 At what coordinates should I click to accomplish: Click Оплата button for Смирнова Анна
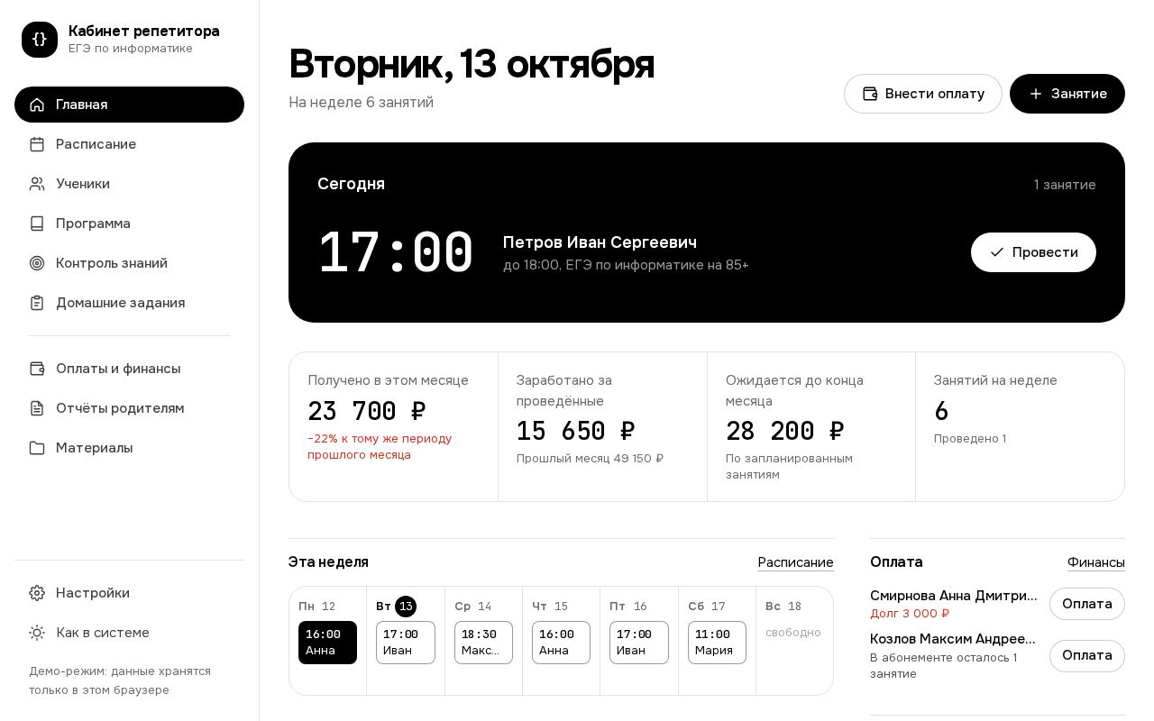(x=1087, y=604)
